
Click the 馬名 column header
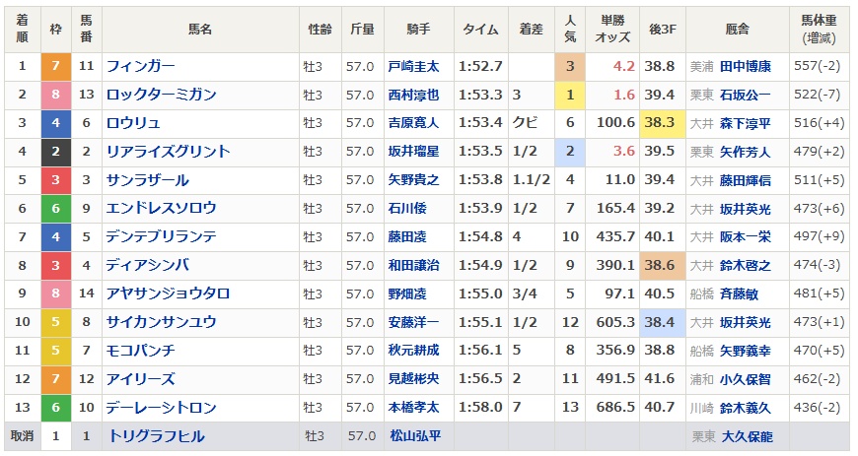pyautogui.click(x=200, y=30)
